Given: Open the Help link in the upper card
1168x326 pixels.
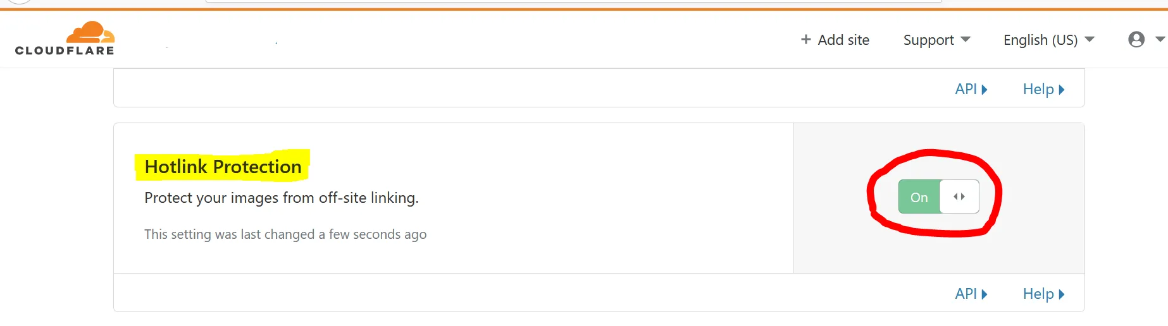Looking at the screenshot, I should click(1038, 89).
